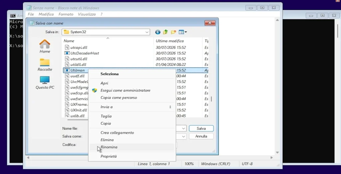This screenshot has height=174, width=341.
Task: Select the utildll.dll file icon
Action: click(x=67, y=65)
